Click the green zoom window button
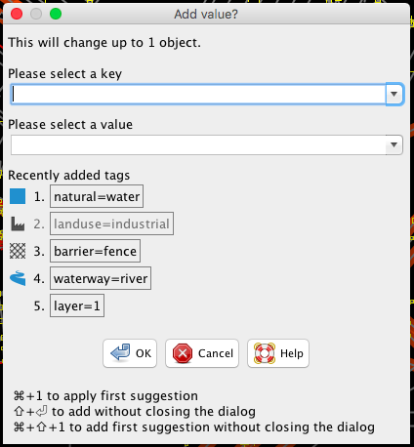This screenshot has height=447, width=414. coord(56,14)
